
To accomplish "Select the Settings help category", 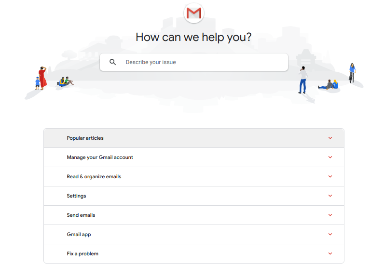I will [194, 196].
